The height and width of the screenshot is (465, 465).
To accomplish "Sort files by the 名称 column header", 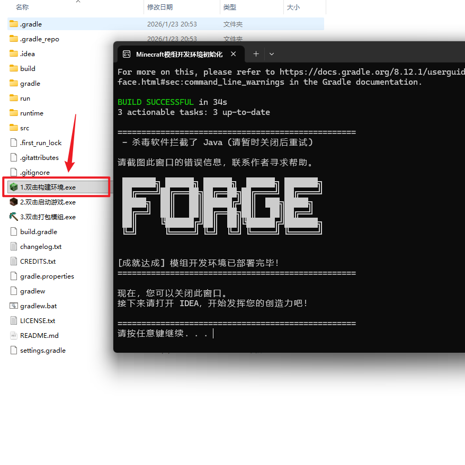I will coord(22,7).
